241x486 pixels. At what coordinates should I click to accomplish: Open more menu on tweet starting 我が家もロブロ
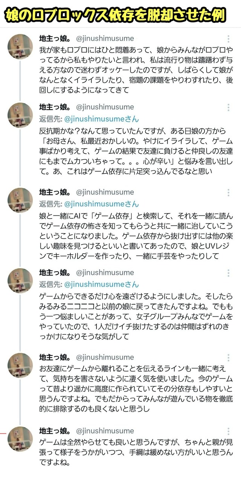click(x=228, y=39)
